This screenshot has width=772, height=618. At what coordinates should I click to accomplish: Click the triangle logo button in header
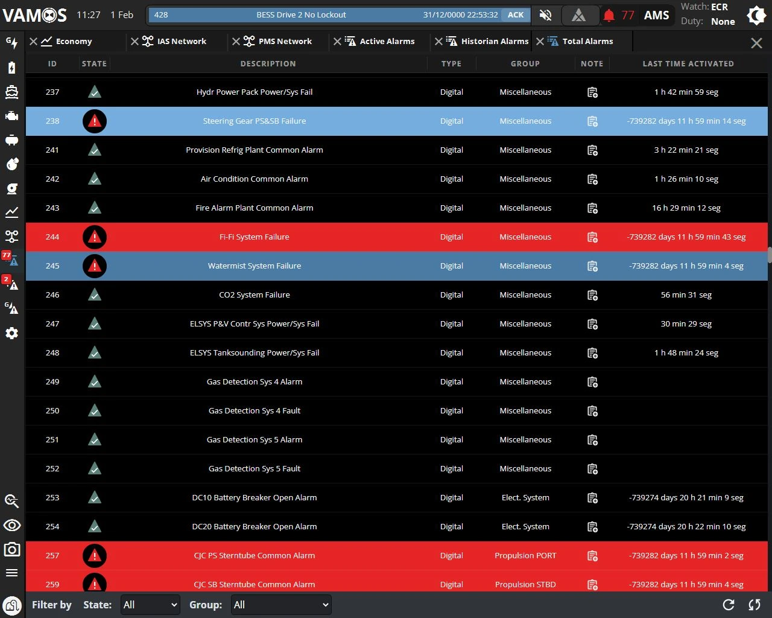(578, 15)
